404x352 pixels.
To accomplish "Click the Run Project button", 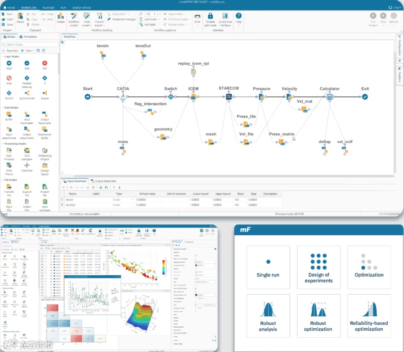I will (373, 19).
